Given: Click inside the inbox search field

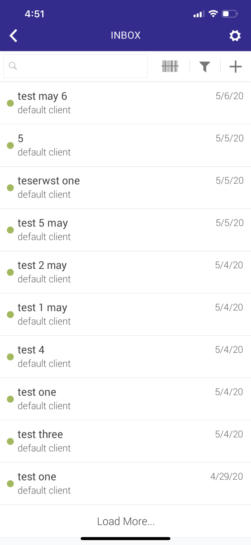Looking at the screenshot, I should 76,66.
